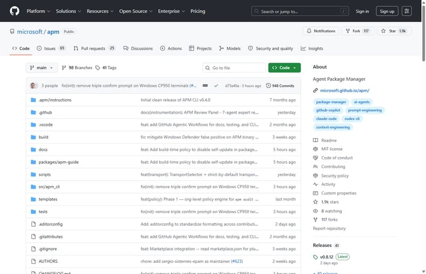Viewport: 426px width, 274px height.
Task: Click the Readme book icon
Action: click(x=315, y=140)
